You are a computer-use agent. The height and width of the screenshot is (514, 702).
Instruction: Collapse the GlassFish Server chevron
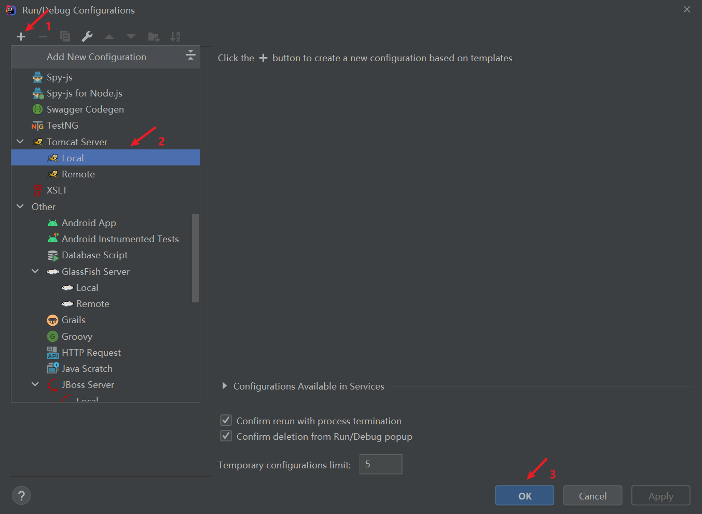(35, 271)
